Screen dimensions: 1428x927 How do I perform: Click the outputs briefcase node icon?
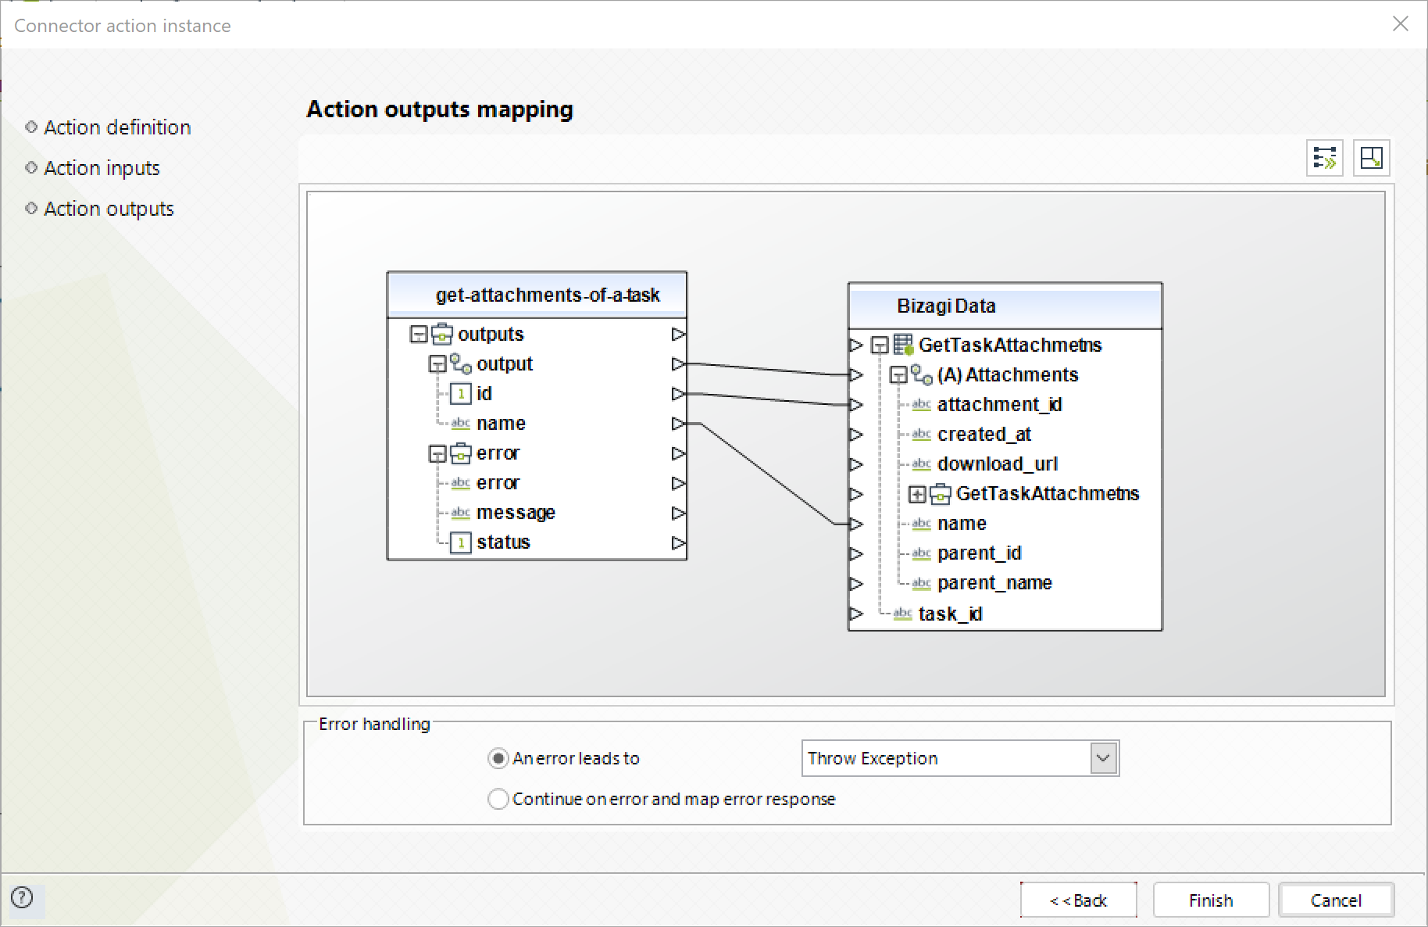tap(442, 335)
